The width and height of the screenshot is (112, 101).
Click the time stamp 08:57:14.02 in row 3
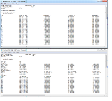pos(24,19)
